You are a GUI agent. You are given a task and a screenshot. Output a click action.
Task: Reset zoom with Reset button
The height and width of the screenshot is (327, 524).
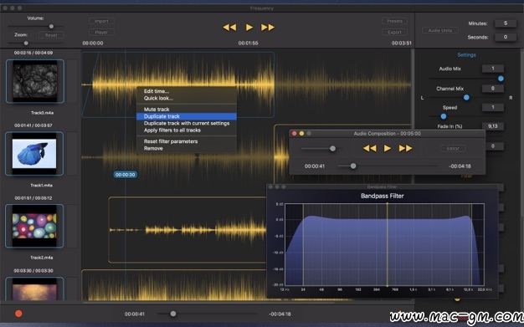[x=51, y=35]
